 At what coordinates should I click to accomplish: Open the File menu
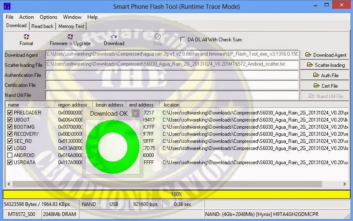pyautogui.click(x=10, y=17)
